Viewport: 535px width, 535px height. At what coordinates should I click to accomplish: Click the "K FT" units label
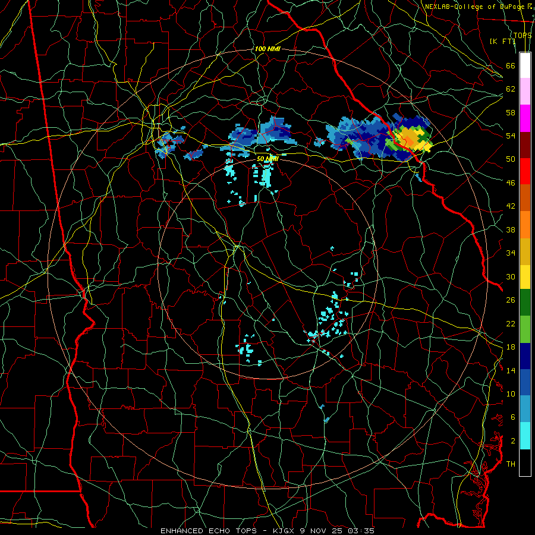[x=502, y=41]
